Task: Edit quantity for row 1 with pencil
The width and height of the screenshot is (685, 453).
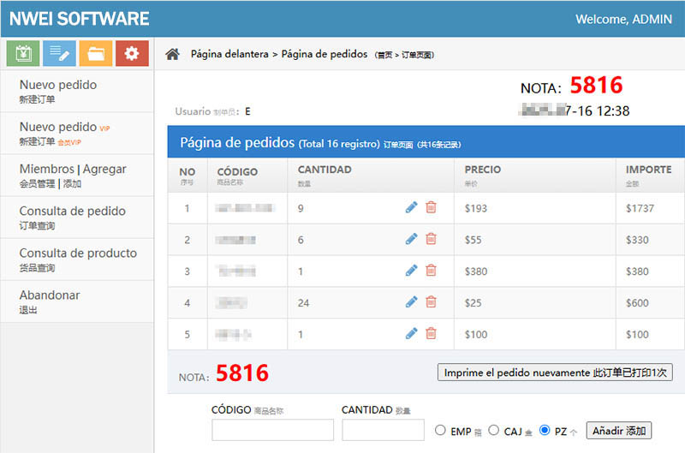Action: point(411,207)
